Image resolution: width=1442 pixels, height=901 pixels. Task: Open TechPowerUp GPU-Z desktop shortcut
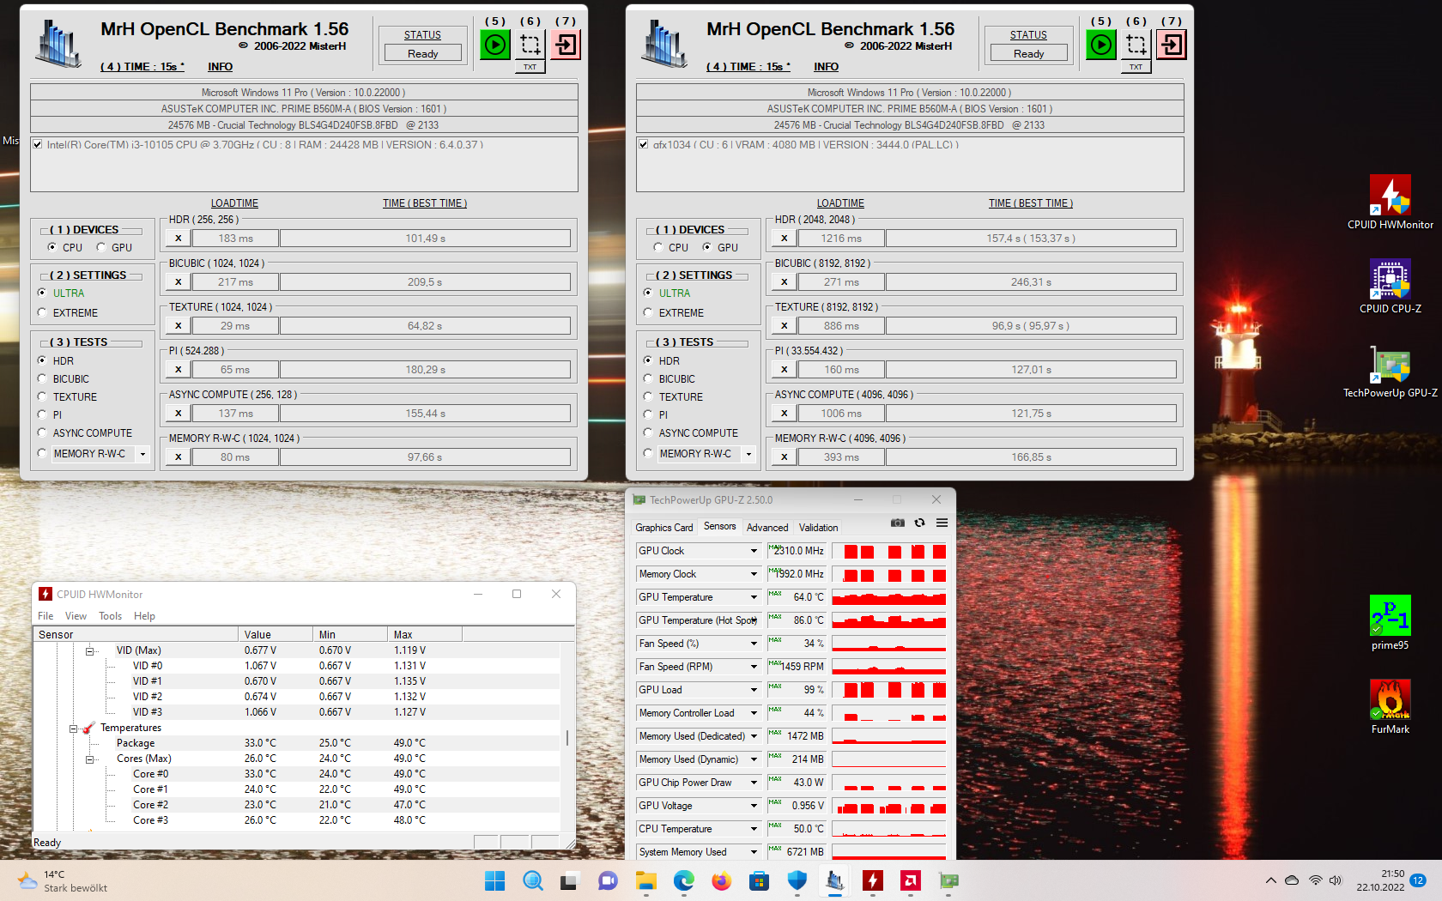1390,371
